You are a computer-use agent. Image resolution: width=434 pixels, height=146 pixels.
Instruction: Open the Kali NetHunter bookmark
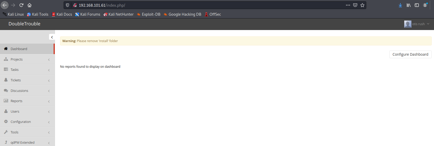[119, 14]
